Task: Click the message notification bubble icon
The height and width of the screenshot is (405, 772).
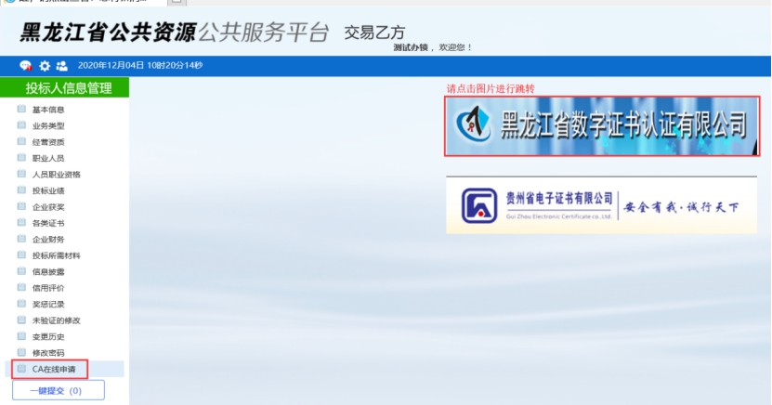Action: pyautogui.click(x=26, y=66)
